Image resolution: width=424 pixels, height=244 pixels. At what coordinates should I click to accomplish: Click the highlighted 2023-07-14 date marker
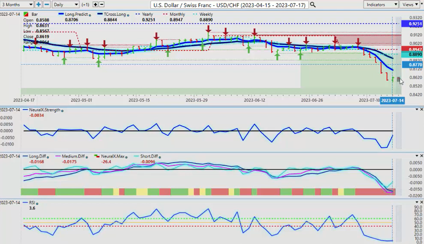click(392, 101)
